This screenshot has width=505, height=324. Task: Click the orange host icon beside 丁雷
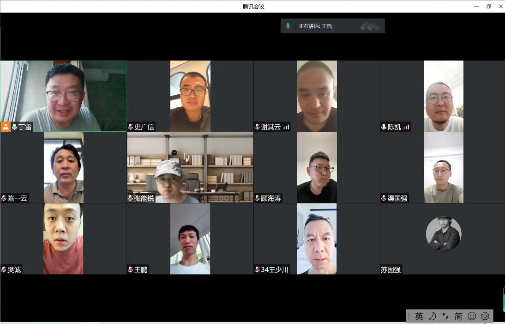[6, 127]
